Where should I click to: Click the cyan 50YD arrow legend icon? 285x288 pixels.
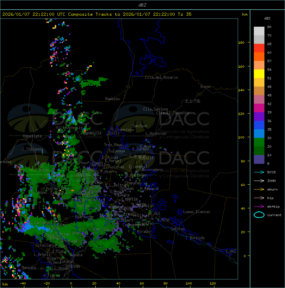pos(259,172)
